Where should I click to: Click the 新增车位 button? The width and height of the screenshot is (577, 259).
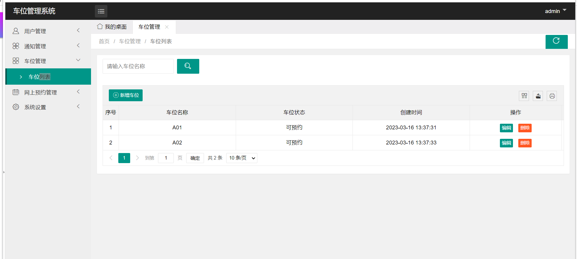[x=126, y=95]
